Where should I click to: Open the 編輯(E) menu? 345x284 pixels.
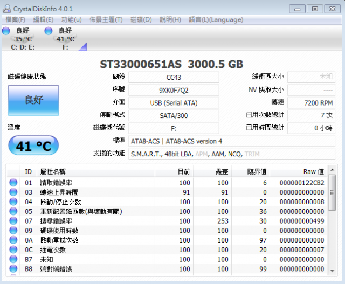pos(43,20)
